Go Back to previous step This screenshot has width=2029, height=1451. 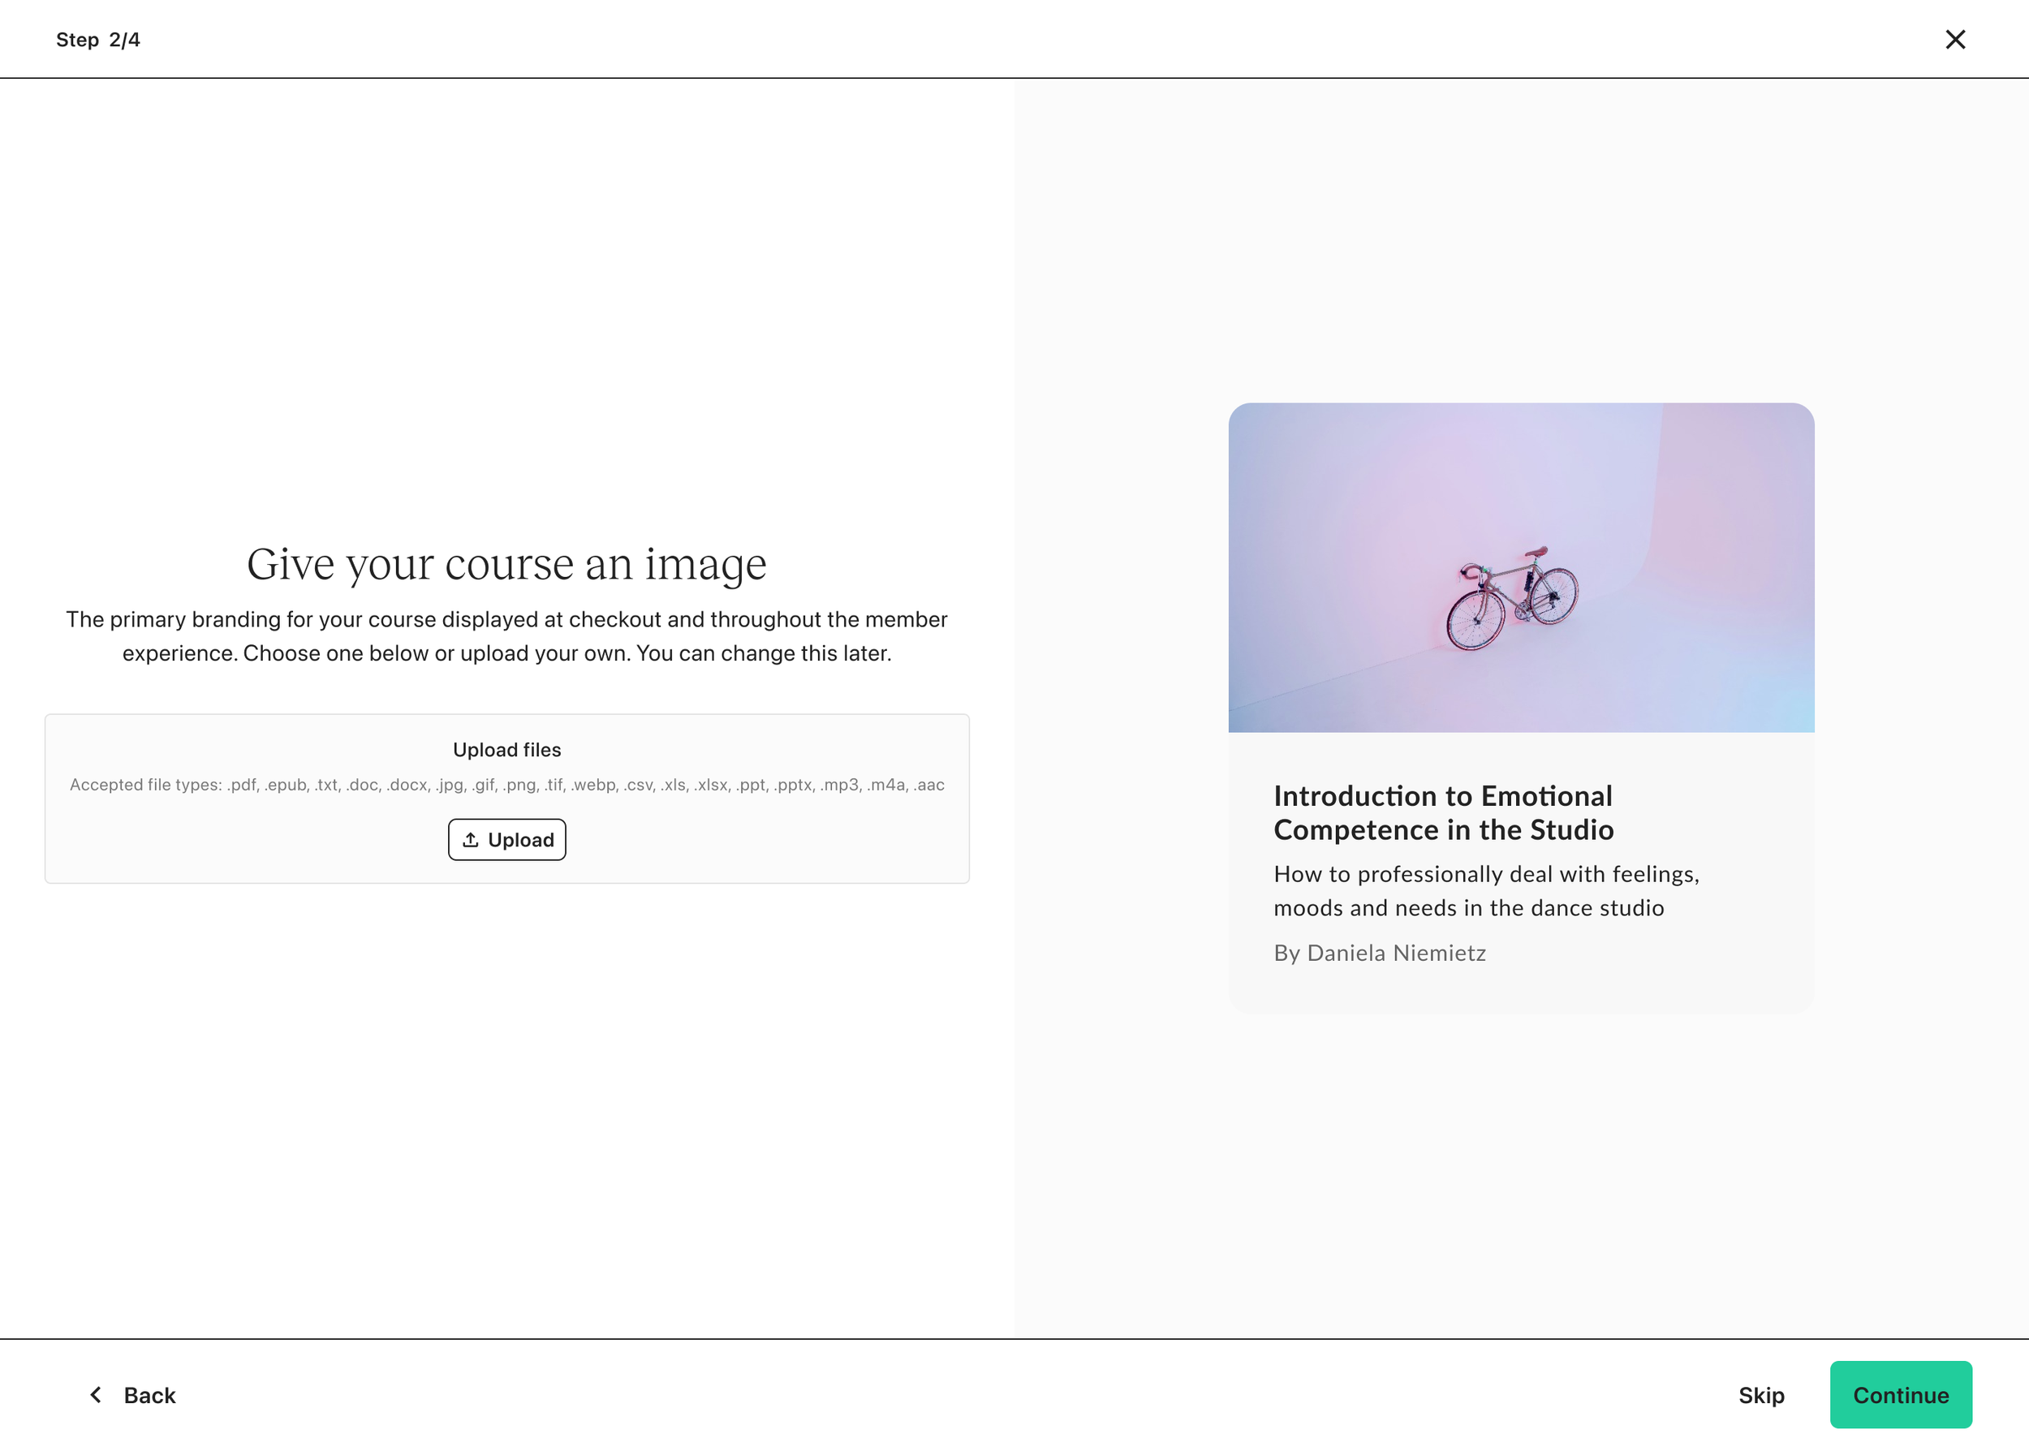(x=149, y=1395)
